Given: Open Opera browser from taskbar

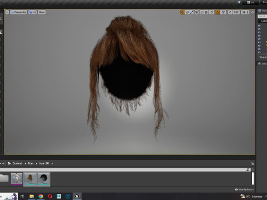Looking at the screenshot, I should pos(50,196).
